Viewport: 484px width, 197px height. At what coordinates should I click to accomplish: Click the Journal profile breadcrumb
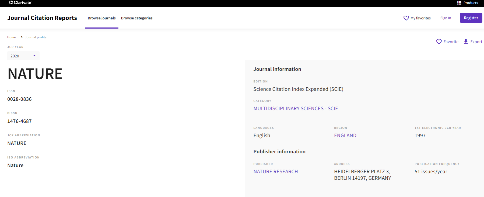pyautogui.click(x=36, y=37)
